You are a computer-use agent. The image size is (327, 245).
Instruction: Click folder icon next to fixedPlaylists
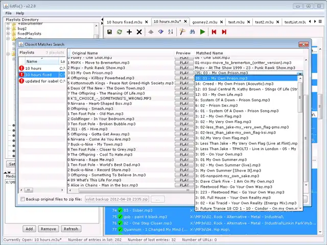click(x=14, y=34)
